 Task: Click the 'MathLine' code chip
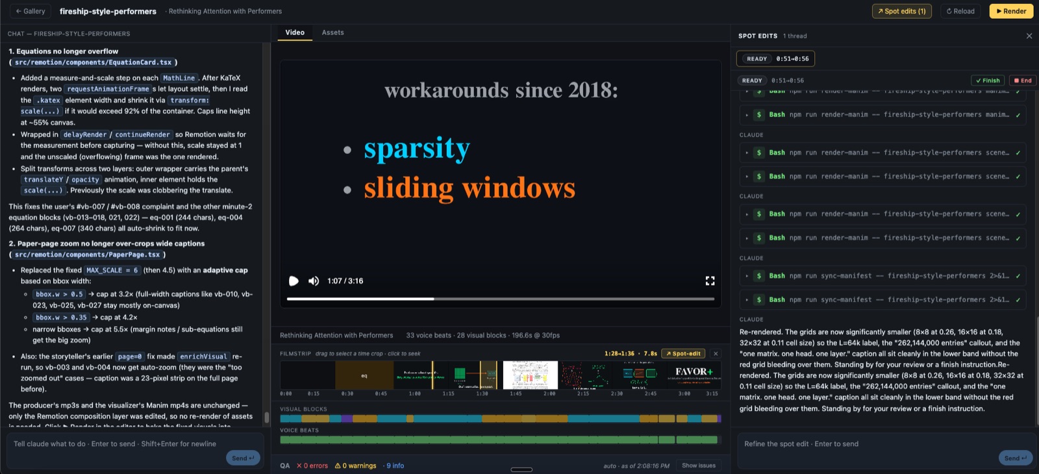click(179, 78)
